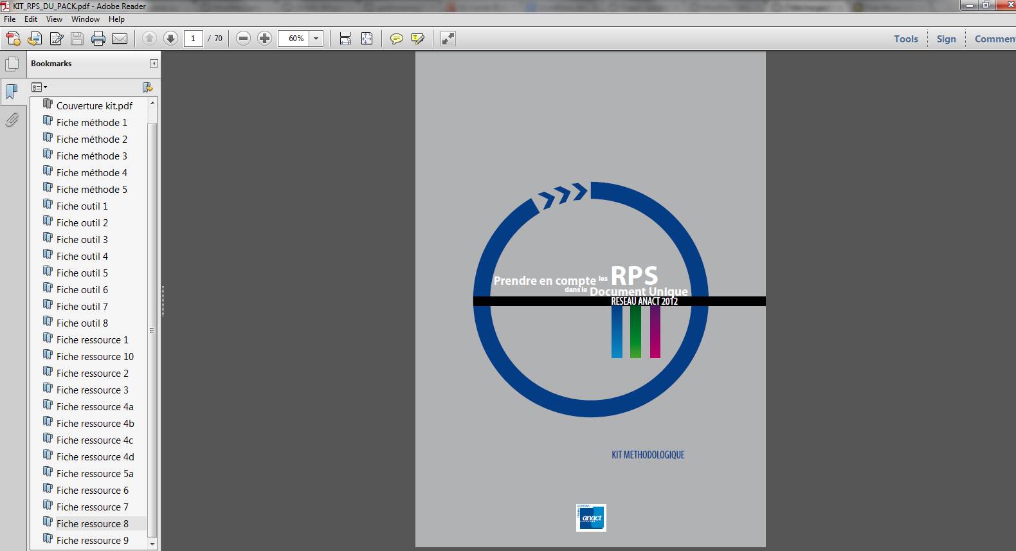Viewport: 1016px width, 551px height.
Task: Click the fit-to-window-width scrolling icon
Action: [345, 39]
